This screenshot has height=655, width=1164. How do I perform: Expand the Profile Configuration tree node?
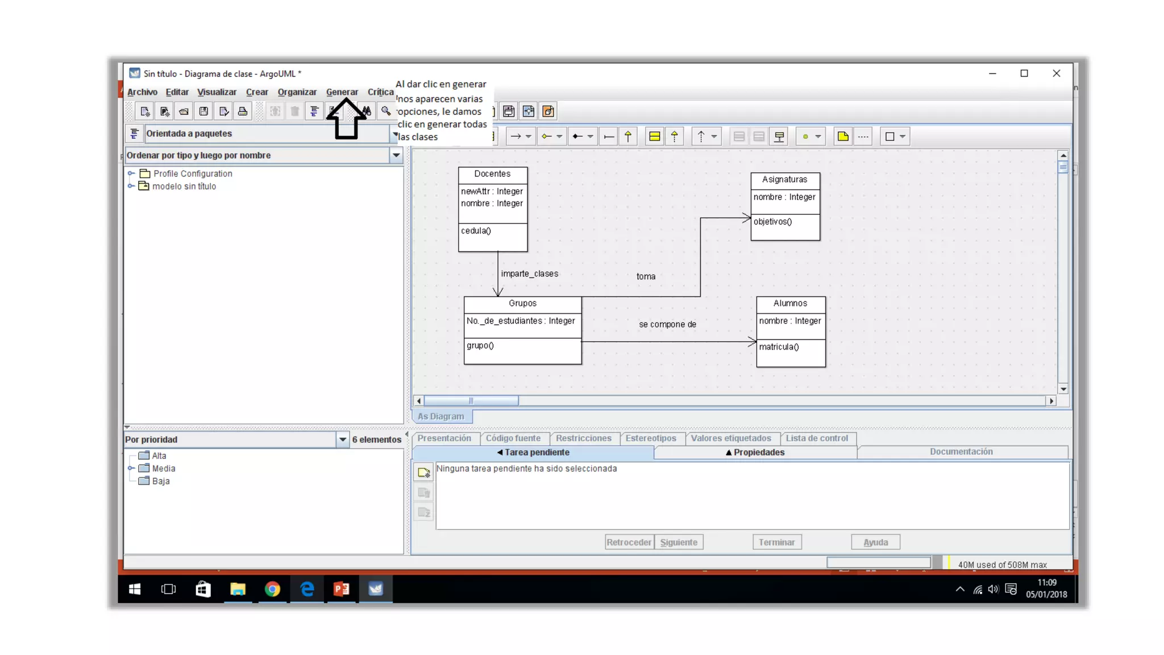[131, 173]
